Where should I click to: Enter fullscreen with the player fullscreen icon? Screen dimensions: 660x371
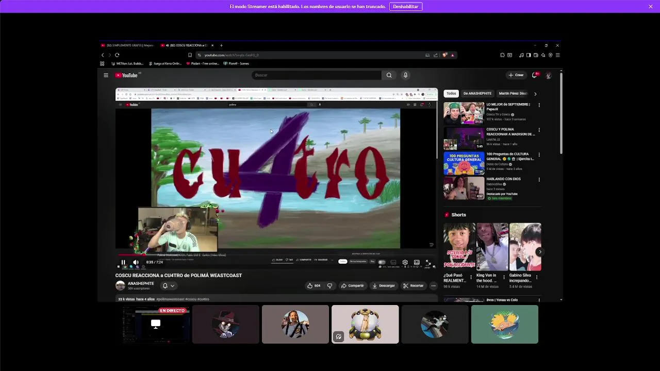428,262
